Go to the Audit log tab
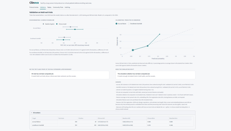 pyautogui.click(x=67, y=7)
